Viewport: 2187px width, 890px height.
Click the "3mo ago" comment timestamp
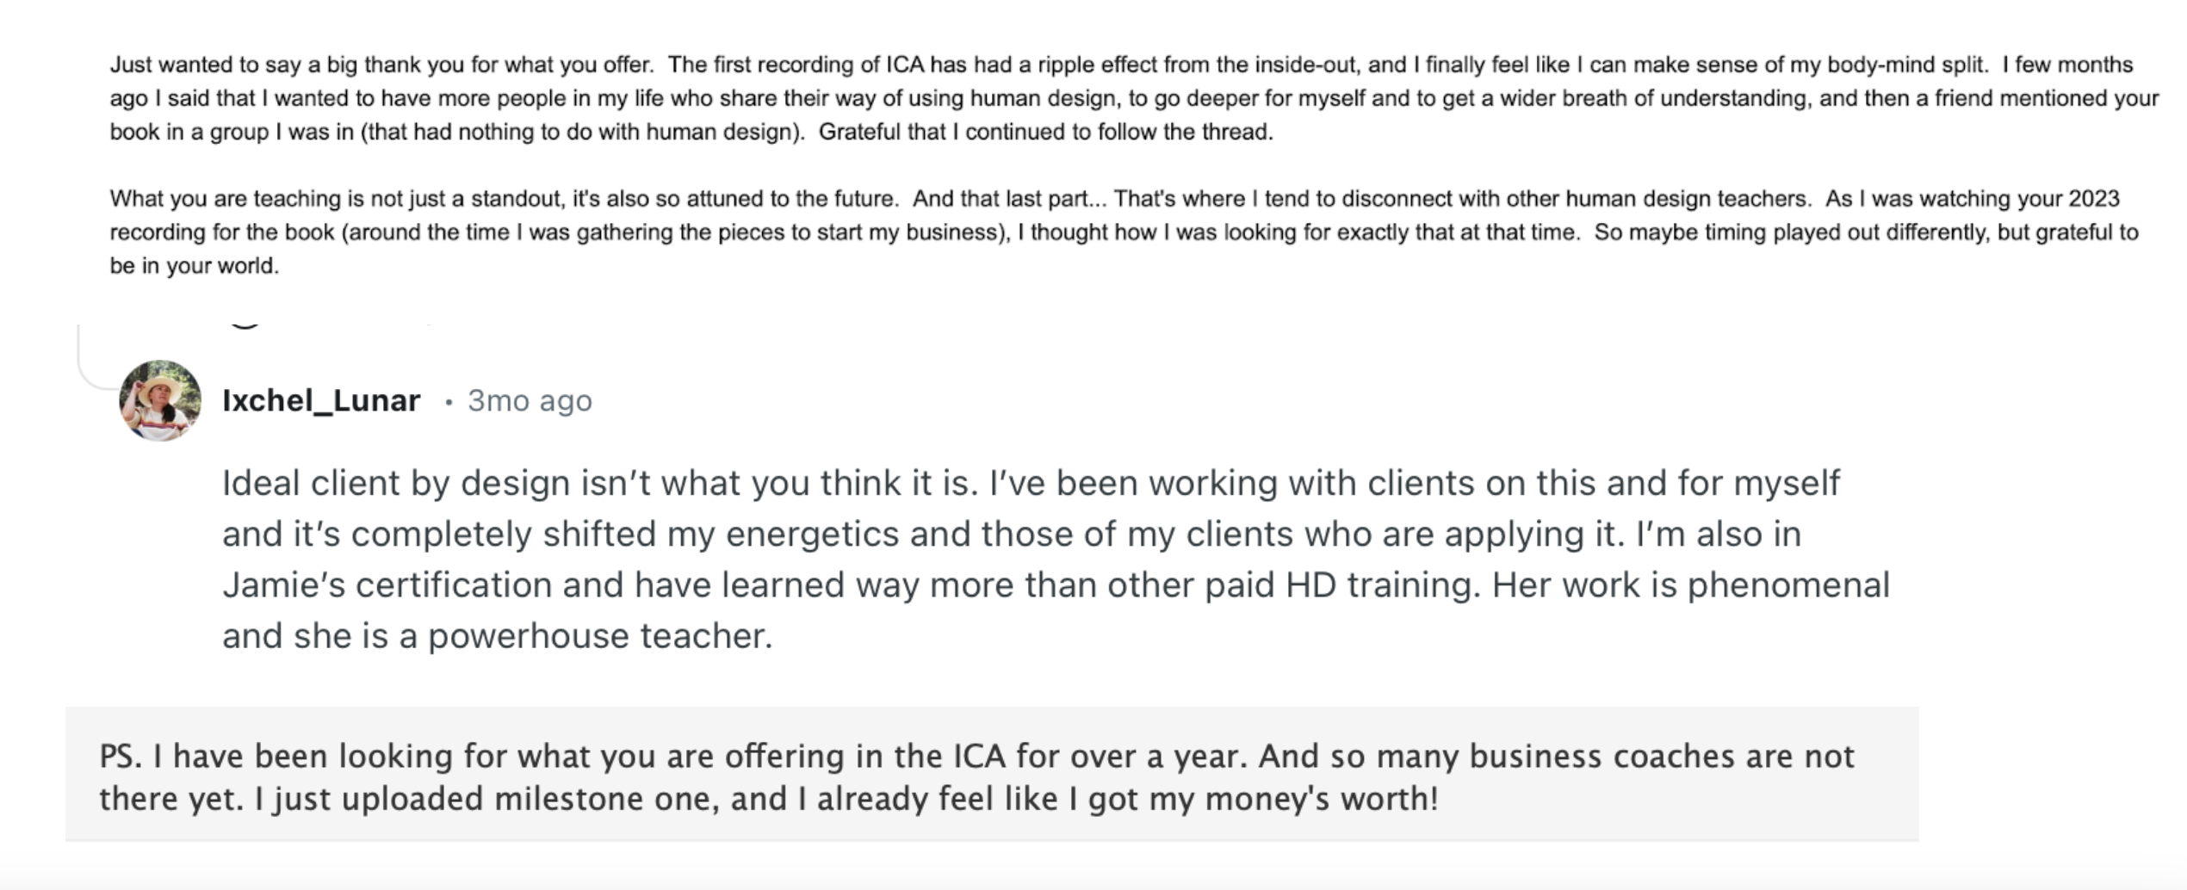click(530, 400)
